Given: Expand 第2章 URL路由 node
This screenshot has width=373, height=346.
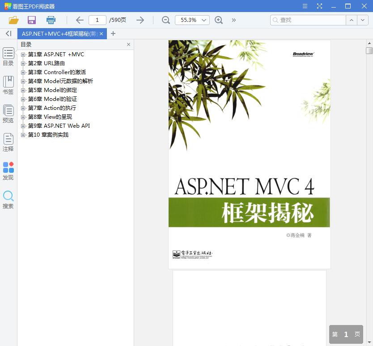Looking at the screenshot, I should pyautogui.click(x=23, y=63).
